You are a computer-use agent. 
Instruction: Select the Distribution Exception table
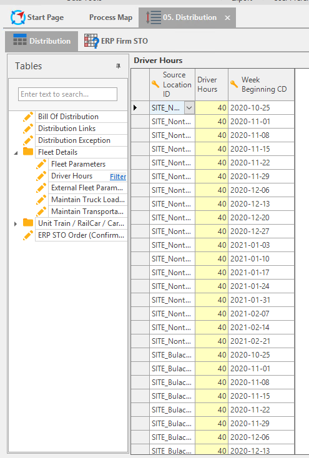[74, 140]
